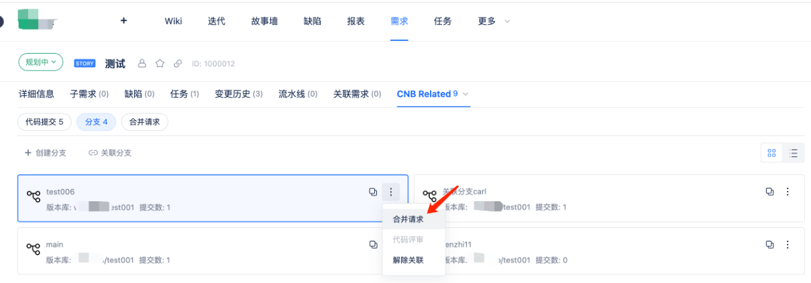Expand the CNB Related tab dropdown arrow
This screenshot has height=283, width=811.
(466, 95)
